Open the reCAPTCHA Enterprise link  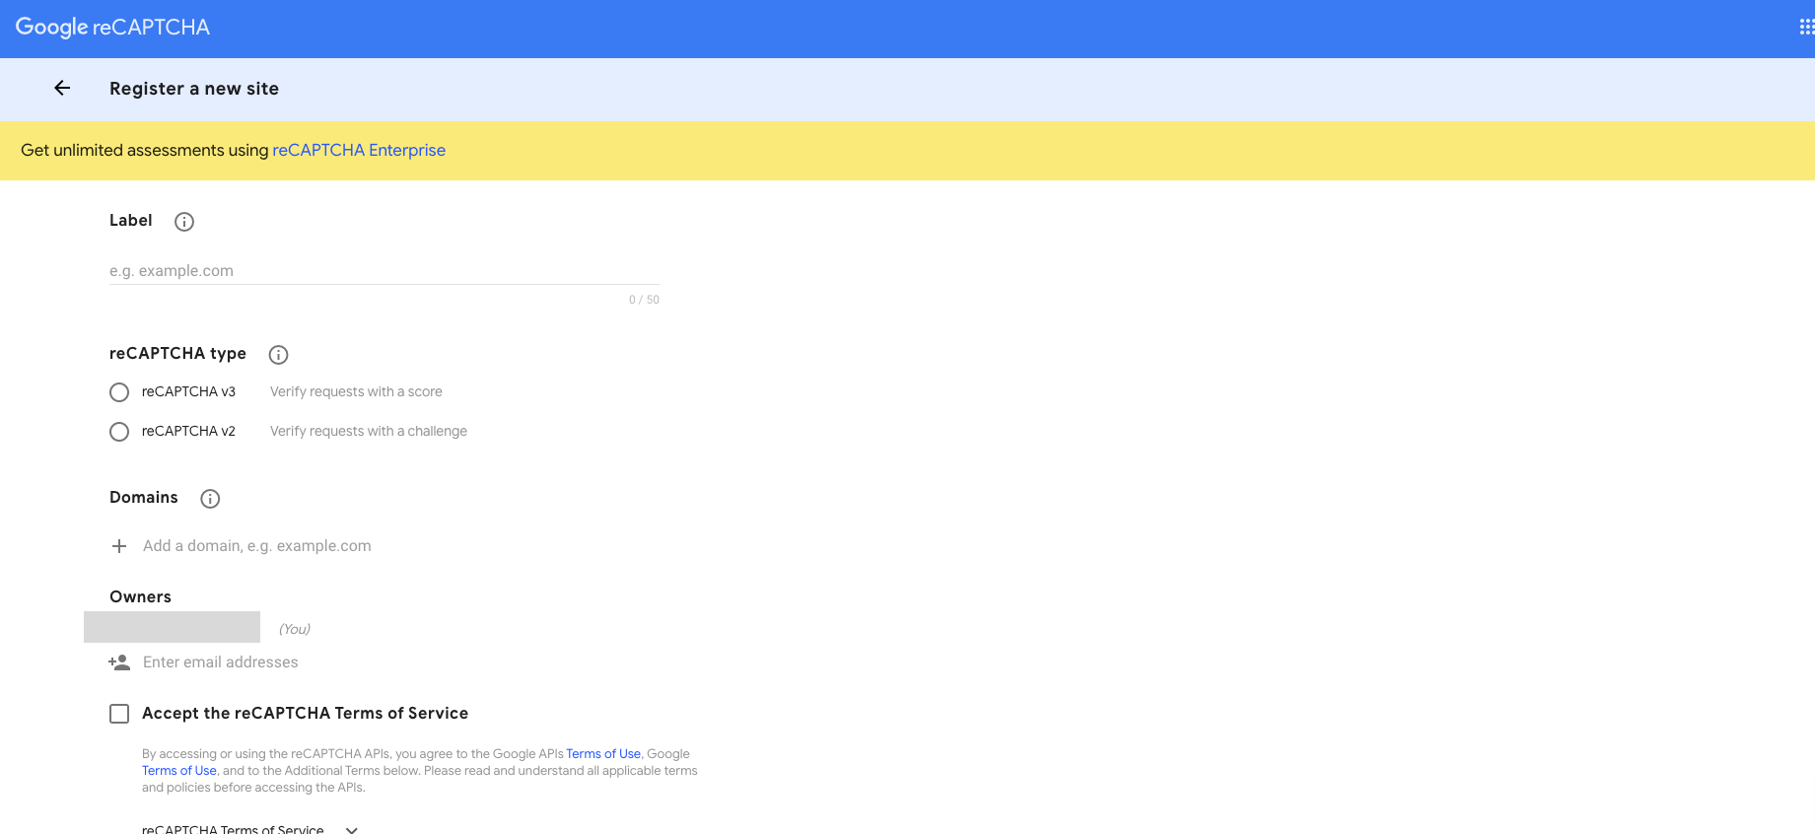(x=359, y=150)
